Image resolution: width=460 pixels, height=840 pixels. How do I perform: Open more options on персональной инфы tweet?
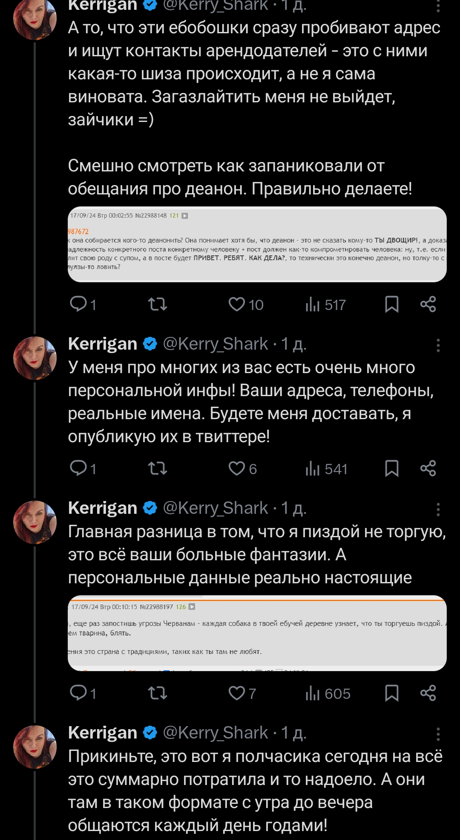click(x=438, y=345)
